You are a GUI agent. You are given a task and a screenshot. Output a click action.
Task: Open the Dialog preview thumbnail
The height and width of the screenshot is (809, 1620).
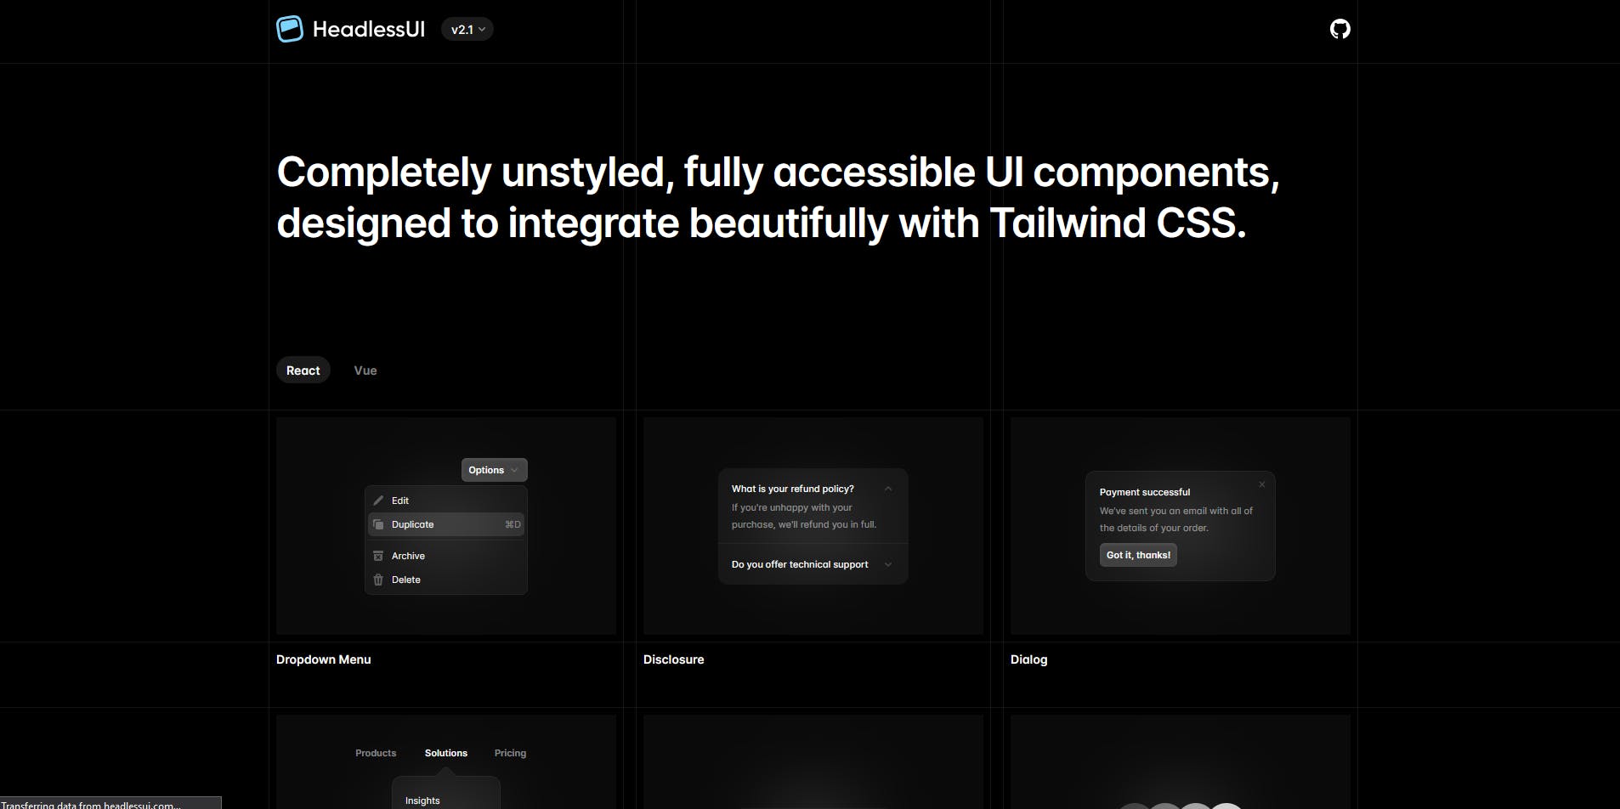1181,526
